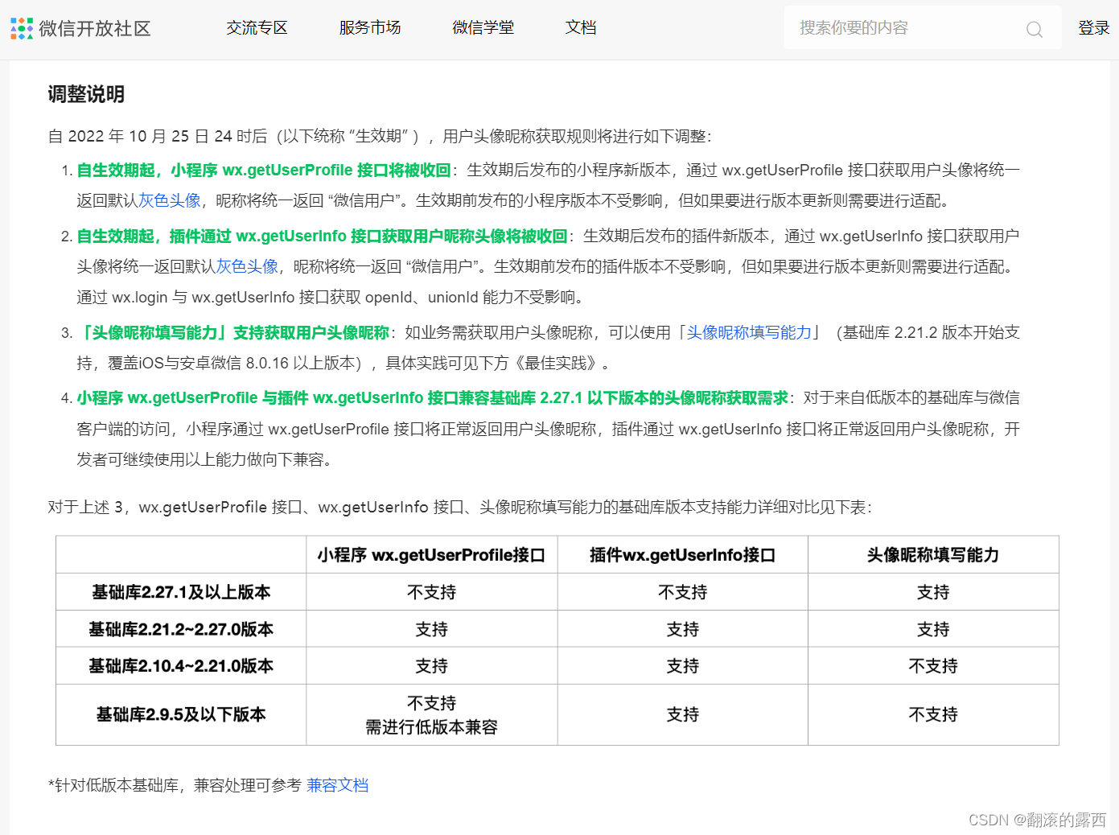Screen dimensions: 1119x835
Task: Open the 兼容文档 link
Action: coord(338,785)
